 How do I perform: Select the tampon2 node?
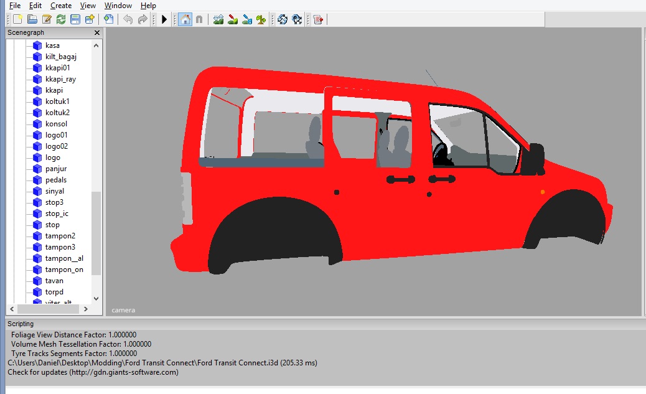coord(60,236)
